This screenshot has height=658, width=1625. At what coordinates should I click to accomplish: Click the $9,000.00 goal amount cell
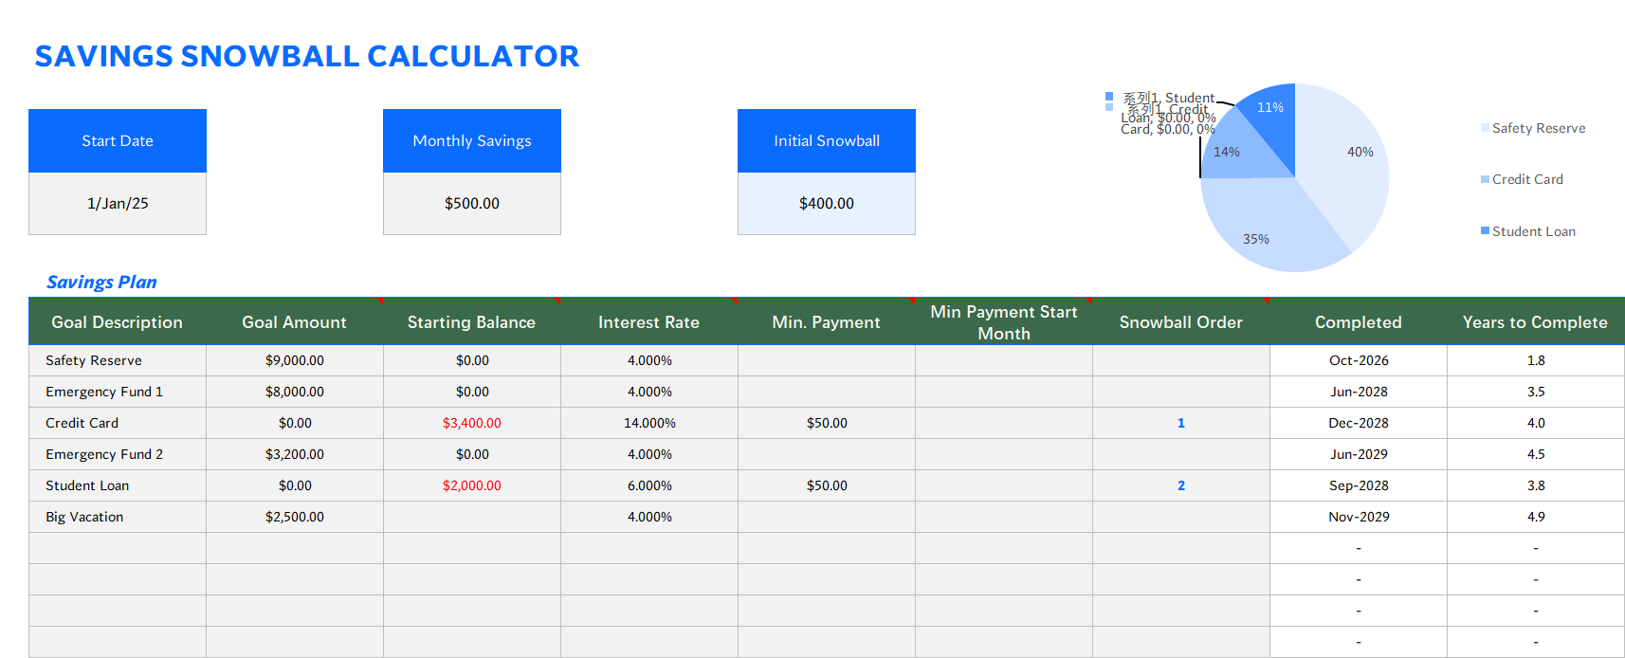(295, 360)
